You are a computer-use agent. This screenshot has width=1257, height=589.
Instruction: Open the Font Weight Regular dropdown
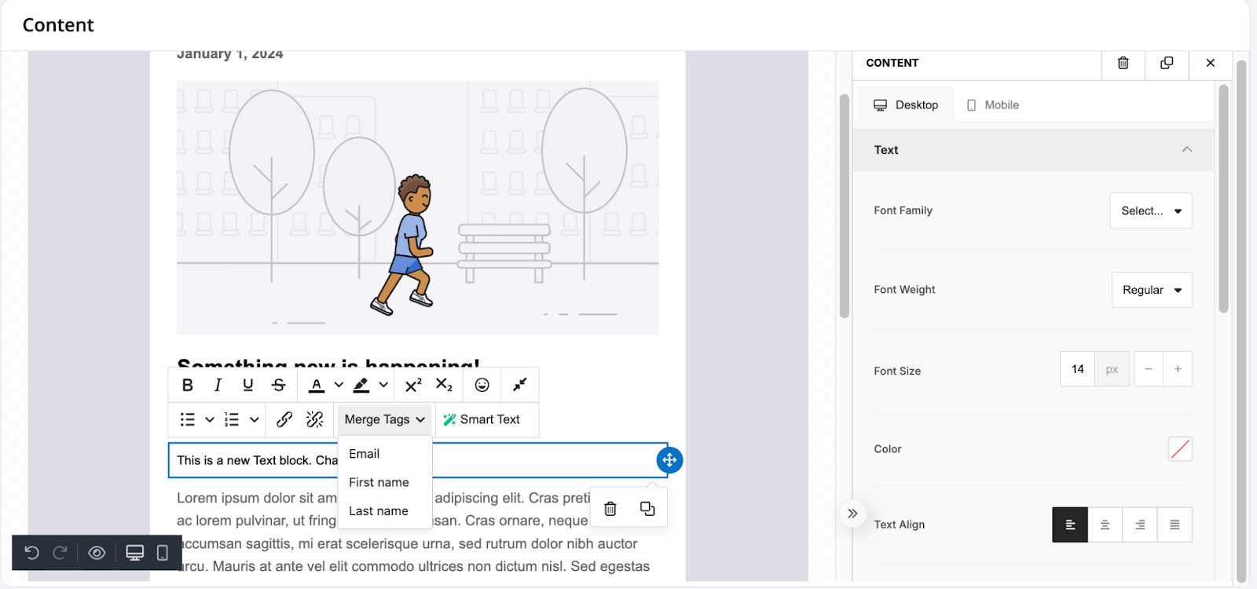tap(1151, 290)
